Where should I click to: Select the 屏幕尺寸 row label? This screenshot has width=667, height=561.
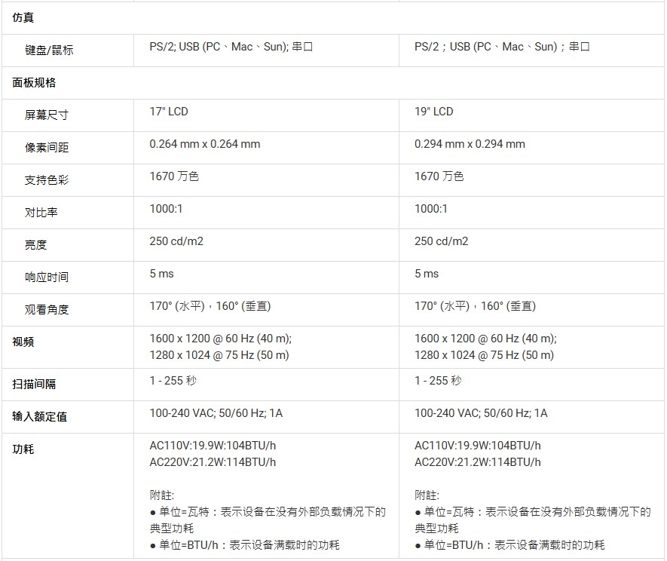[x=47, y=115]
